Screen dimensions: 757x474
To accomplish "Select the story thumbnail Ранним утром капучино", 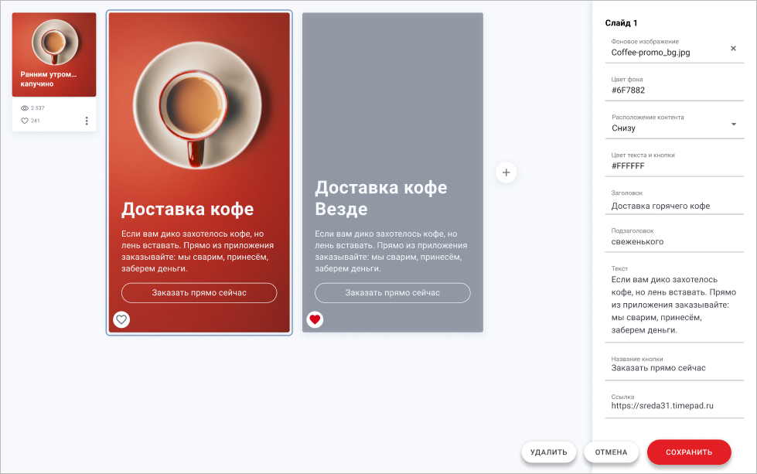I will pos(54,54).
